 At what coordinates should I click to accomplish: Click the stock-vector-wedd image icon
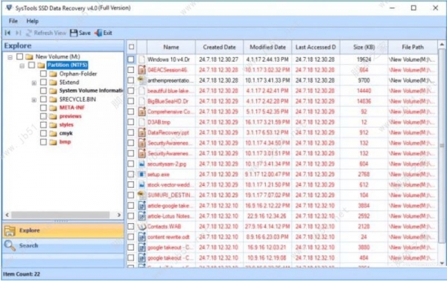[142, 185]
